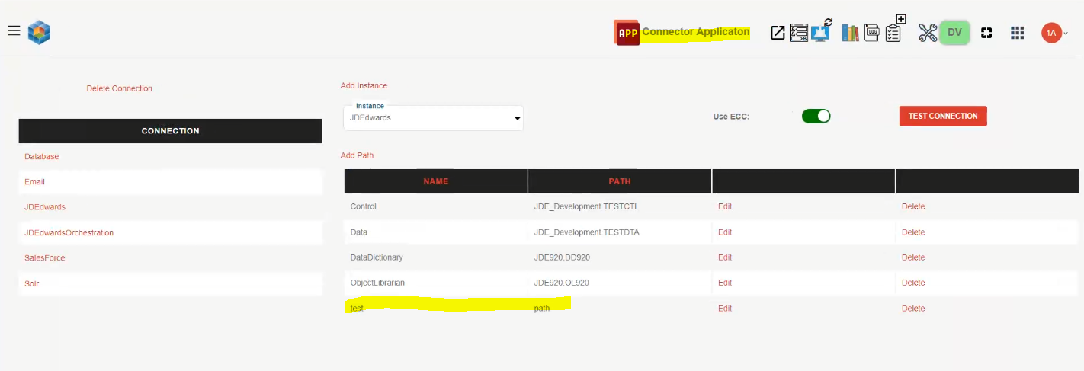Click the clipboard add-task icon
This screenshot has width=1084, height=371.
(895, 29)
